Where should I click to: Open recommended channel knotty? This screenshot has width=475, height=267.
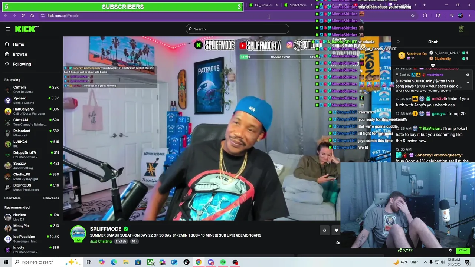coord(32,250)
